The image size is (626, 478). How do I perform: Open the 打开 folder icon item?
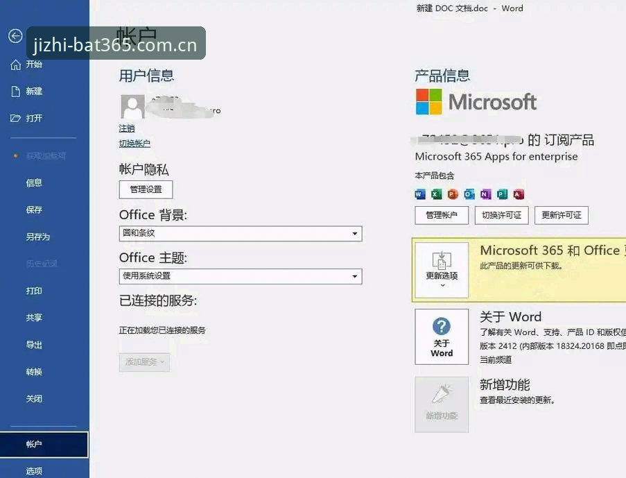coord(15,119)
